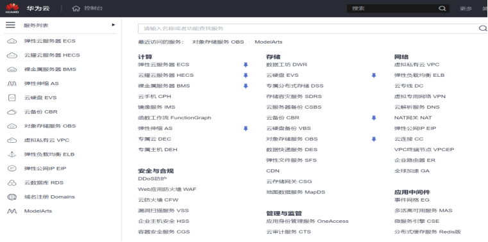Open recently visited 对象存储服务 OBS
Image resolution: width=488 pixels, height=242 pixels.
[218, 42]
